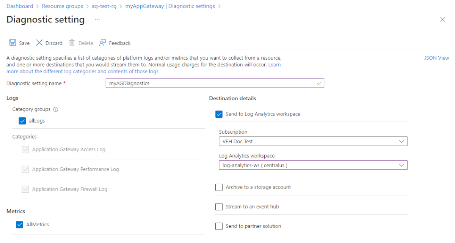Enable Stream to an event hub
The image size is (455, 243).
(219, 207)
